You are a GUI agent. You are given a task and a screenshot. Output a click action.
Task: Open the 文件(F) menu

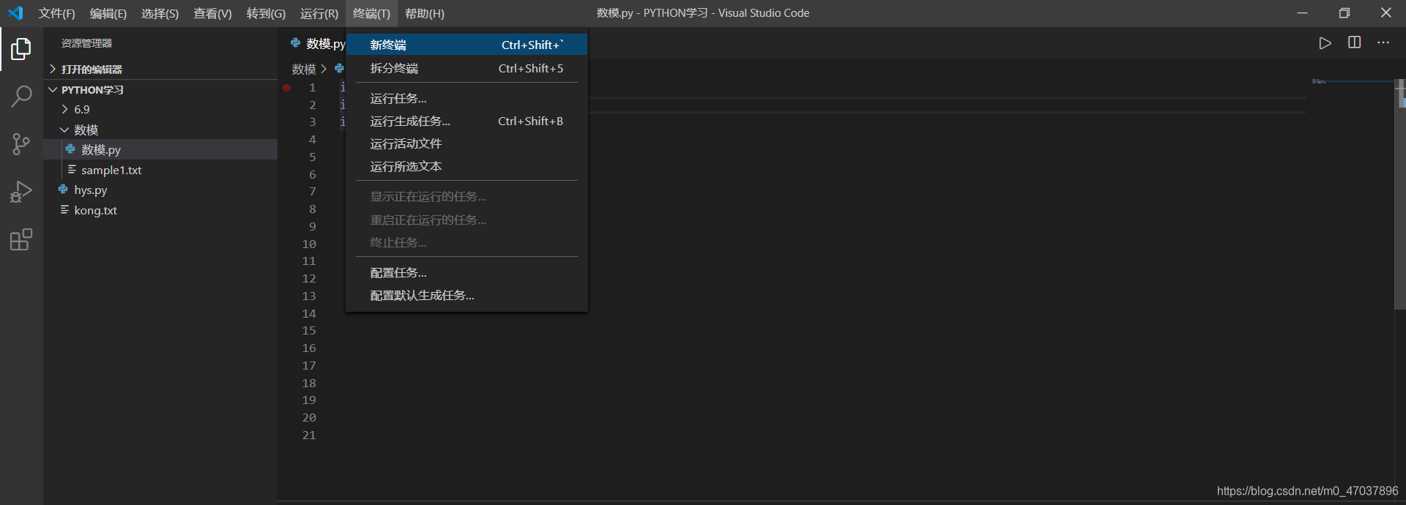[x=57, y=13]
